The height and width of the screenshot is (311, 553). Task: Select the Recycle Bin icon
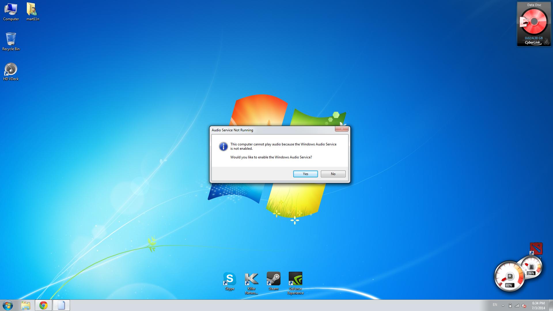(11, 42)
